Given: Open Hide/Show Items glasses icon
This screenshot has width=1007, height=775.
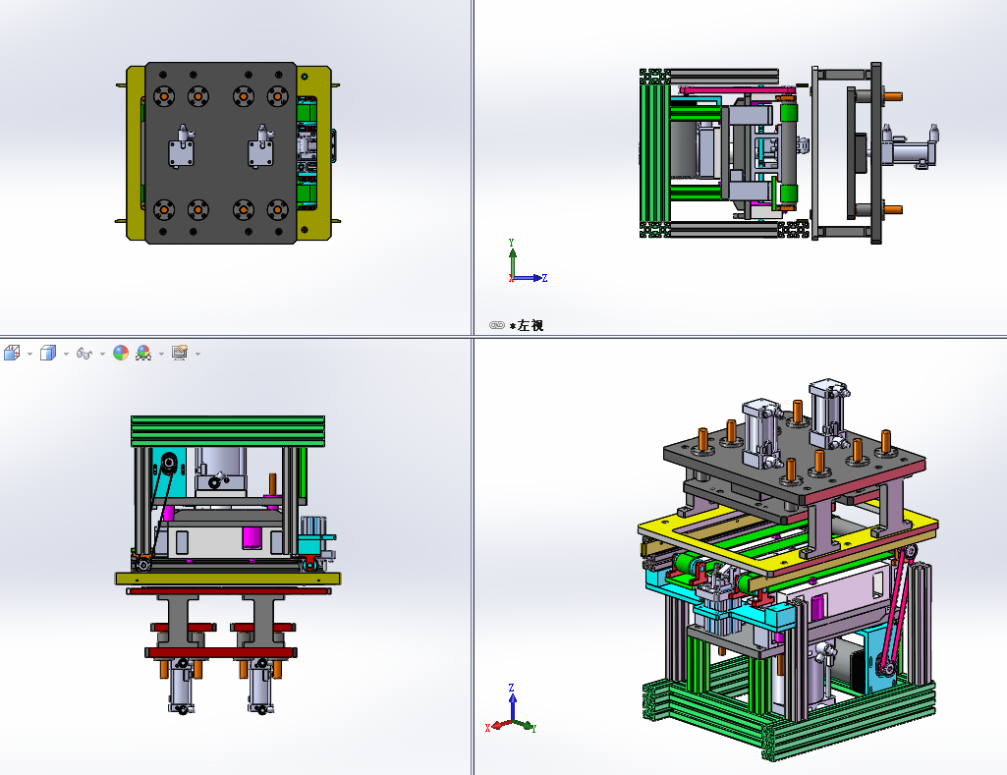Looking at the screenshot, I should [84, 354].
